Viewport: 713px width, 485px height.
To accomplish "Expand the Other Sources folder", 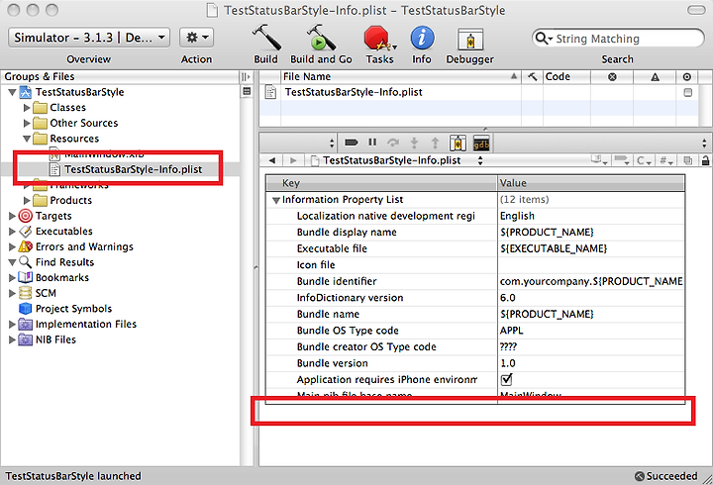I will pos(27,123).
